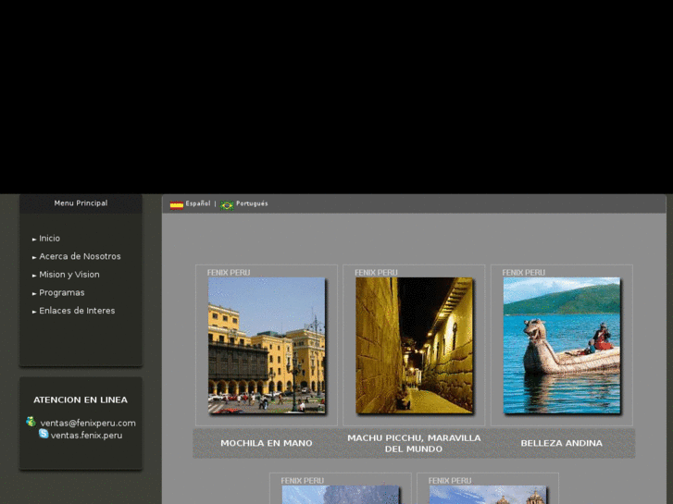Viewport: 673px width, 504px height.
Task: Open the Titicaca reed boat photo
Action: click(561, 345)
